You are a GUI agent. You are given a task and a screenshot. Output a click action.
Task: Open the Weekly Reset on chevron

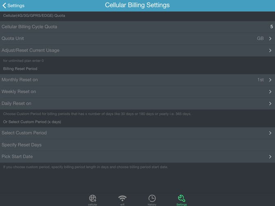point(270,92)
